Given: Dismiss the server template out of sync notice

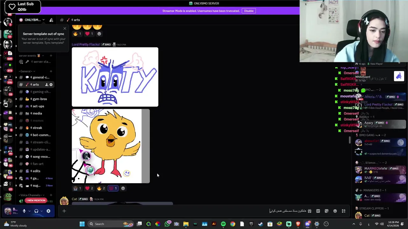Looking at the screenshot, I should click(x=65, y=28).
